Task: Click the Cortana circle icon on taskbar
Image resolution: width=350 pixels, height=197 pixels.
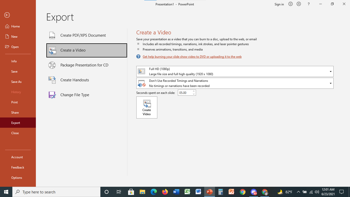Action: pyautogui.click(x=107, y=192)
